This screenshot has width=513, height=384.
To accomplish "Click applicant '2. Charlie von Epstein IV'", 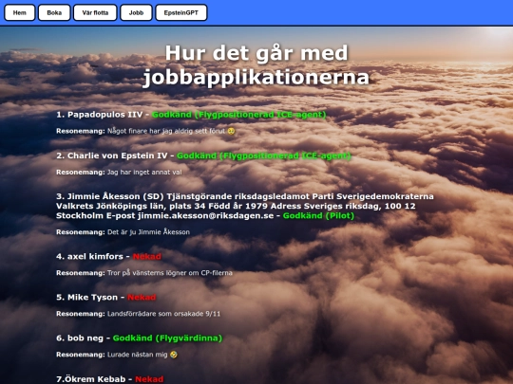I will coord(112,155).
